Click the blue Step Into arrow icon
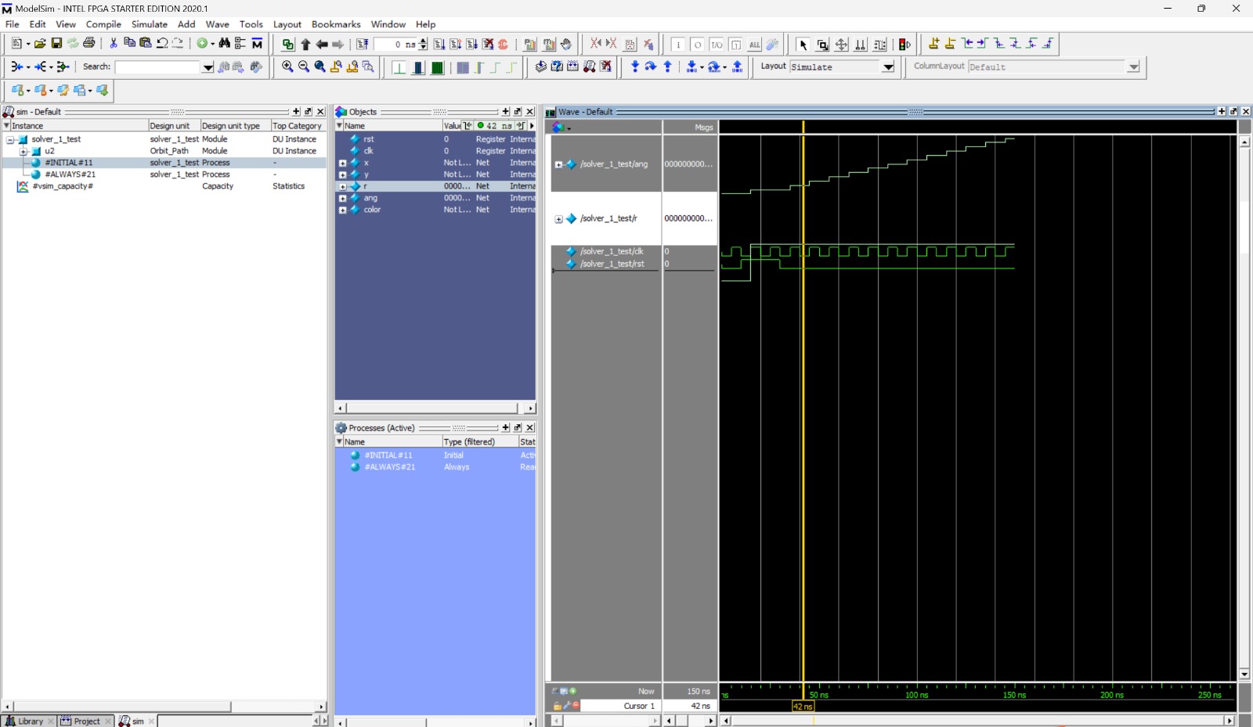This screenshot has height=727, width=1253. [x=635, y=67]
